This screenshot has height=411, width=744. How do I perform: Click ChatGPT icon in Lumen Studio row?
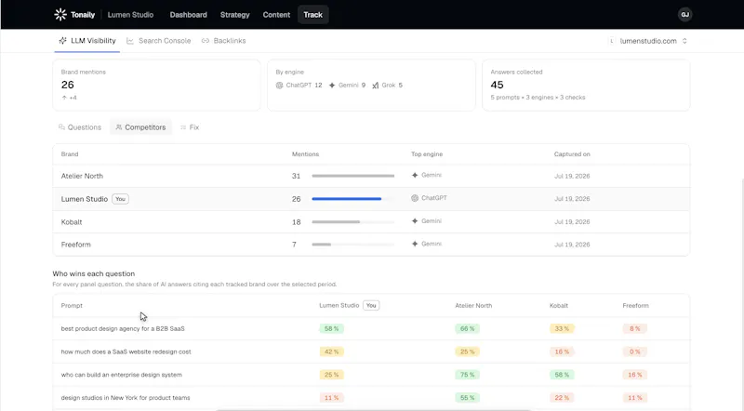(415, 198)
